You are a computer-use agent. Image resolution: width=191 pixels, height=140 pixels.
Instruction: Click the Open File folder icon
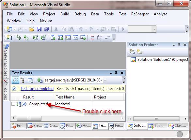tap(32, 29)
